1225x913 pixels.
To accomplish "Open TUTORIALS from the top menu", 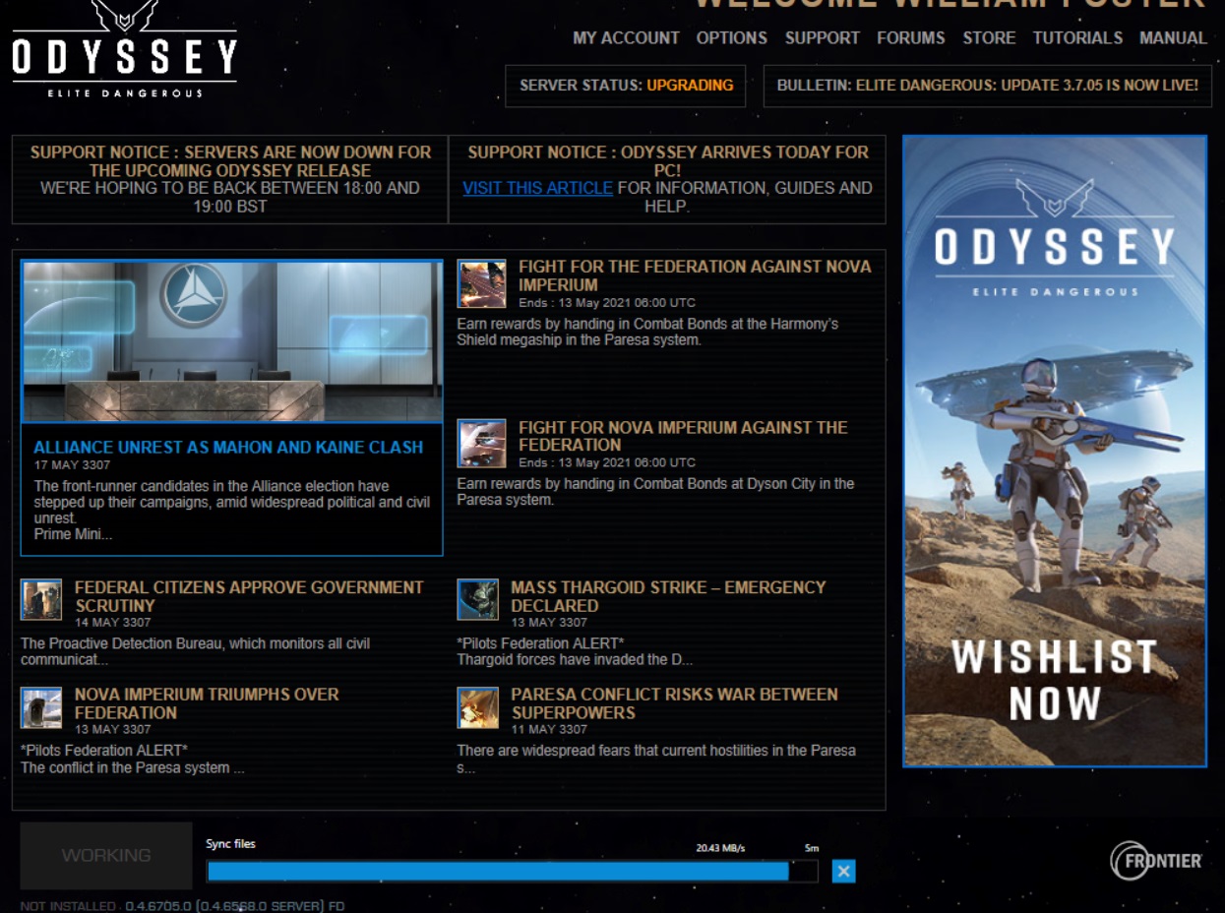I will click(x=1077, y=38).
